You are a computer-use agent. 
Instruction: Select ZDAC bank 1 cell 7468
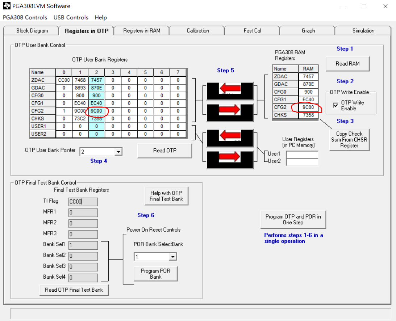click(x=80, y=80)
